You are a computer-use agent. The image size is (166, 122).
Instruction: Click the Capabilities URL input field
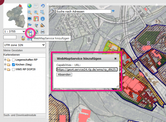[87, 69]
